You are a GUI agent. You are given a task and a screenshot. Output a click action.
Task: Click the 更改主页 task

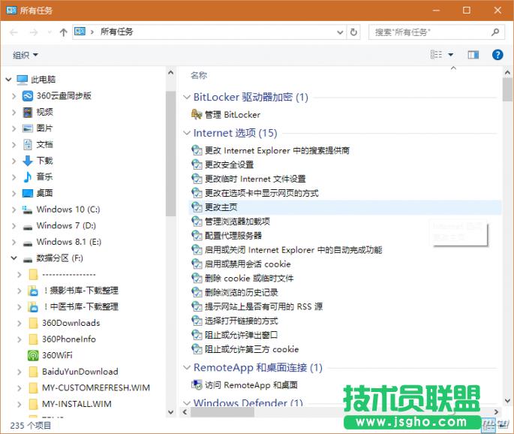pyautogui.click(x=221, y=207)
